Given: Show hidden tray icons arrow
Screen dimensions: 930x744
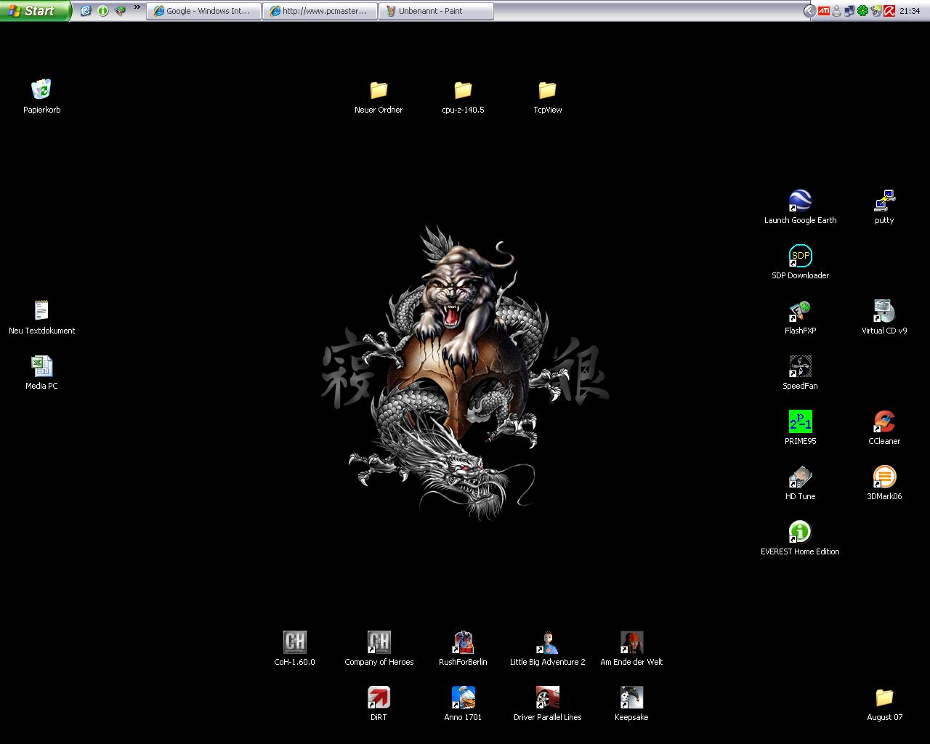Looking at the screenshot, I should [809, 11].
